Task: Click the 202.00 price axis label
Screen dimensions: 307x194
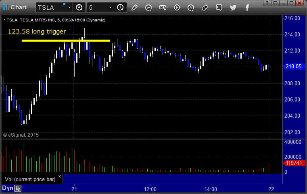Action: (x=292, y=132)
